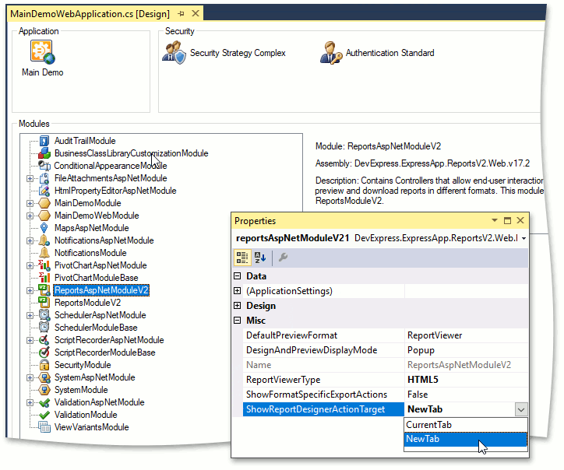Collapse the Misc property category
The image size is (564, 470).
tap(238, 320)
